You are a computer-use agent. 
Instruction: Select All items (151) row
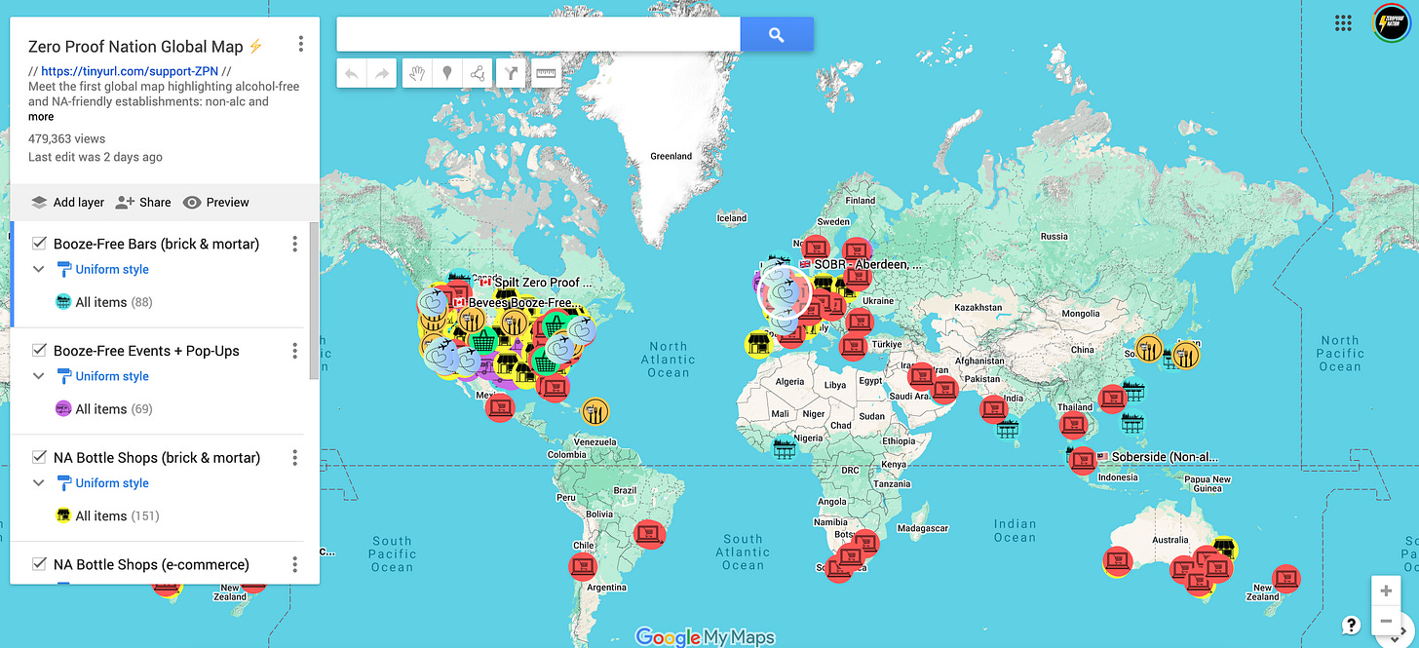[x=108, y=515]
